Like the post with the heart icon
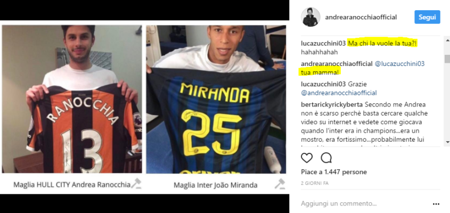The image size is (450, 213). pyautogui.click(x=307, y=158)
